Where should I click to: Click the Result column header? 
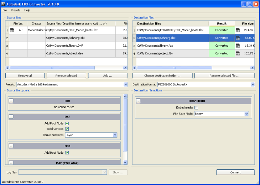(x=222, y=23)
